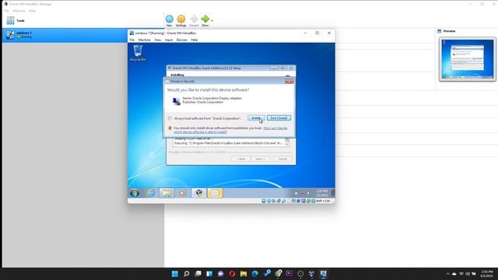The image size is (498, 280).
Task: Click VirtualBox cube icon on Windows 7 taskbar
Action: pos(199,193)
